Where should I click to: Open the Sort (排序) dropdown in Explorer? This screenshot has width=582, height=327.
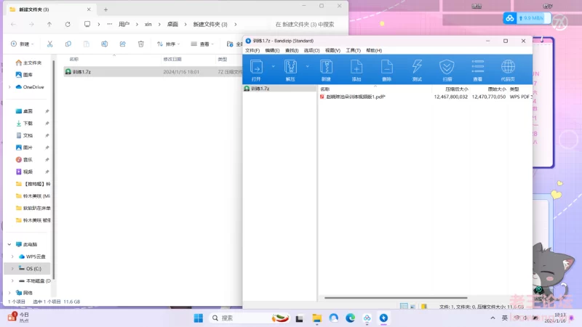click(169, 44)
